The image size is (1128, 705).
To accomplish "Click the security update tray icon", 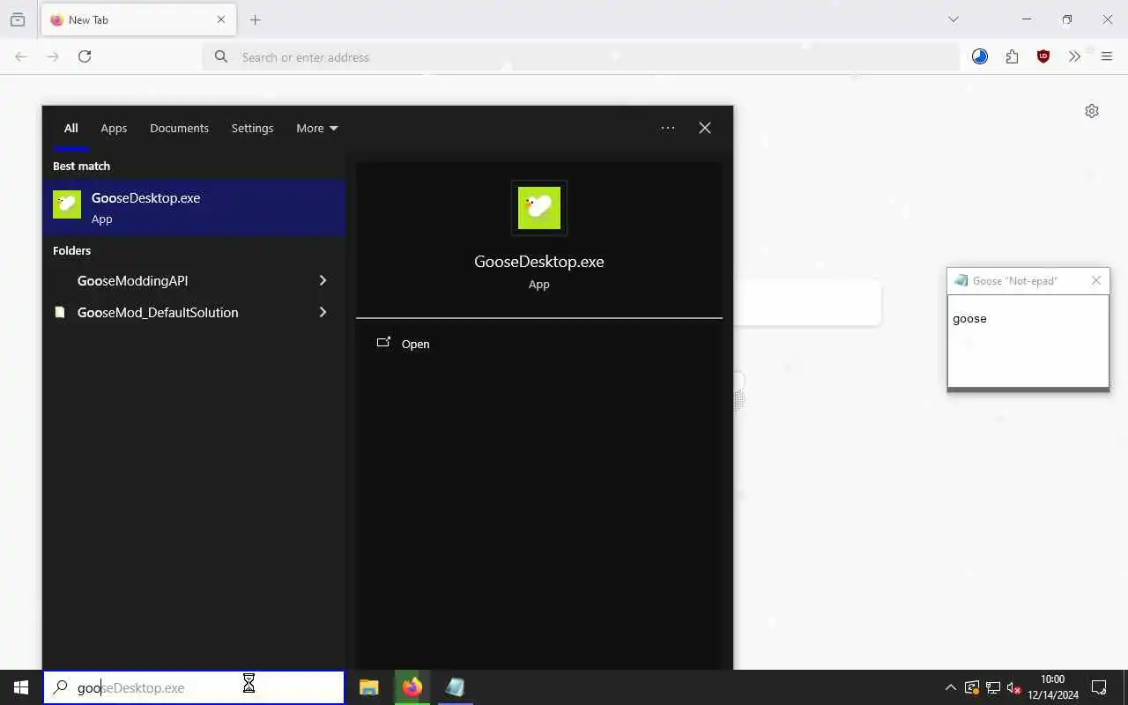I will tap(971, 687).
